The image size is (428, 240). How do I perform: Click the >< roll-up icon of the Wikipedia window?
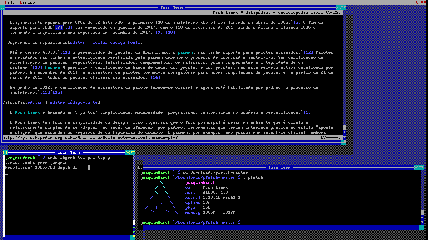pos(338,7)
